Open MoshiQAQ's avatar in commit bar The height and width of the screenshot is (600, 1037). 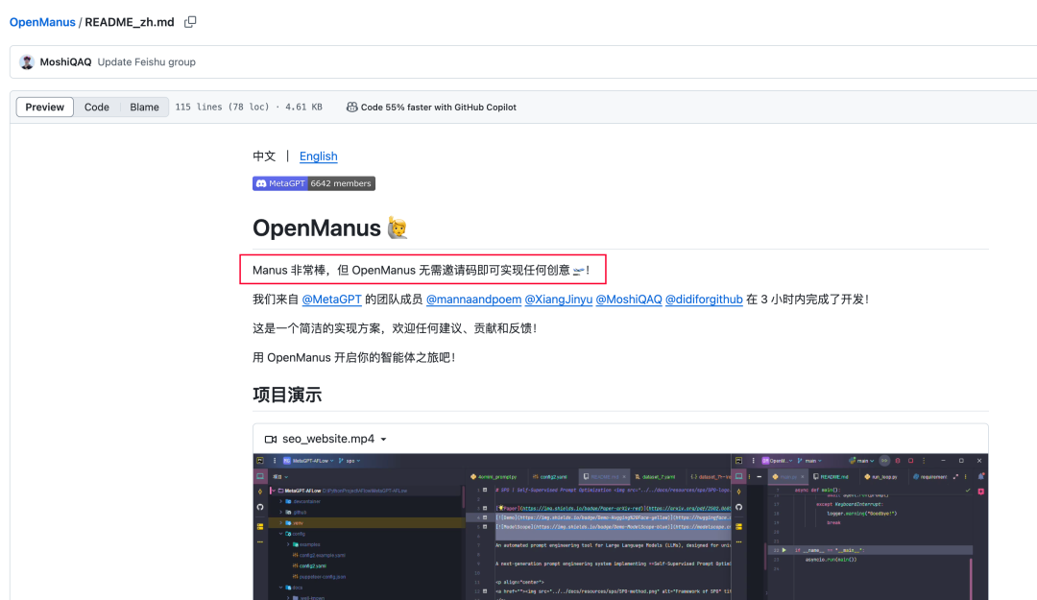pyautogui.click(x=27, y=62)
